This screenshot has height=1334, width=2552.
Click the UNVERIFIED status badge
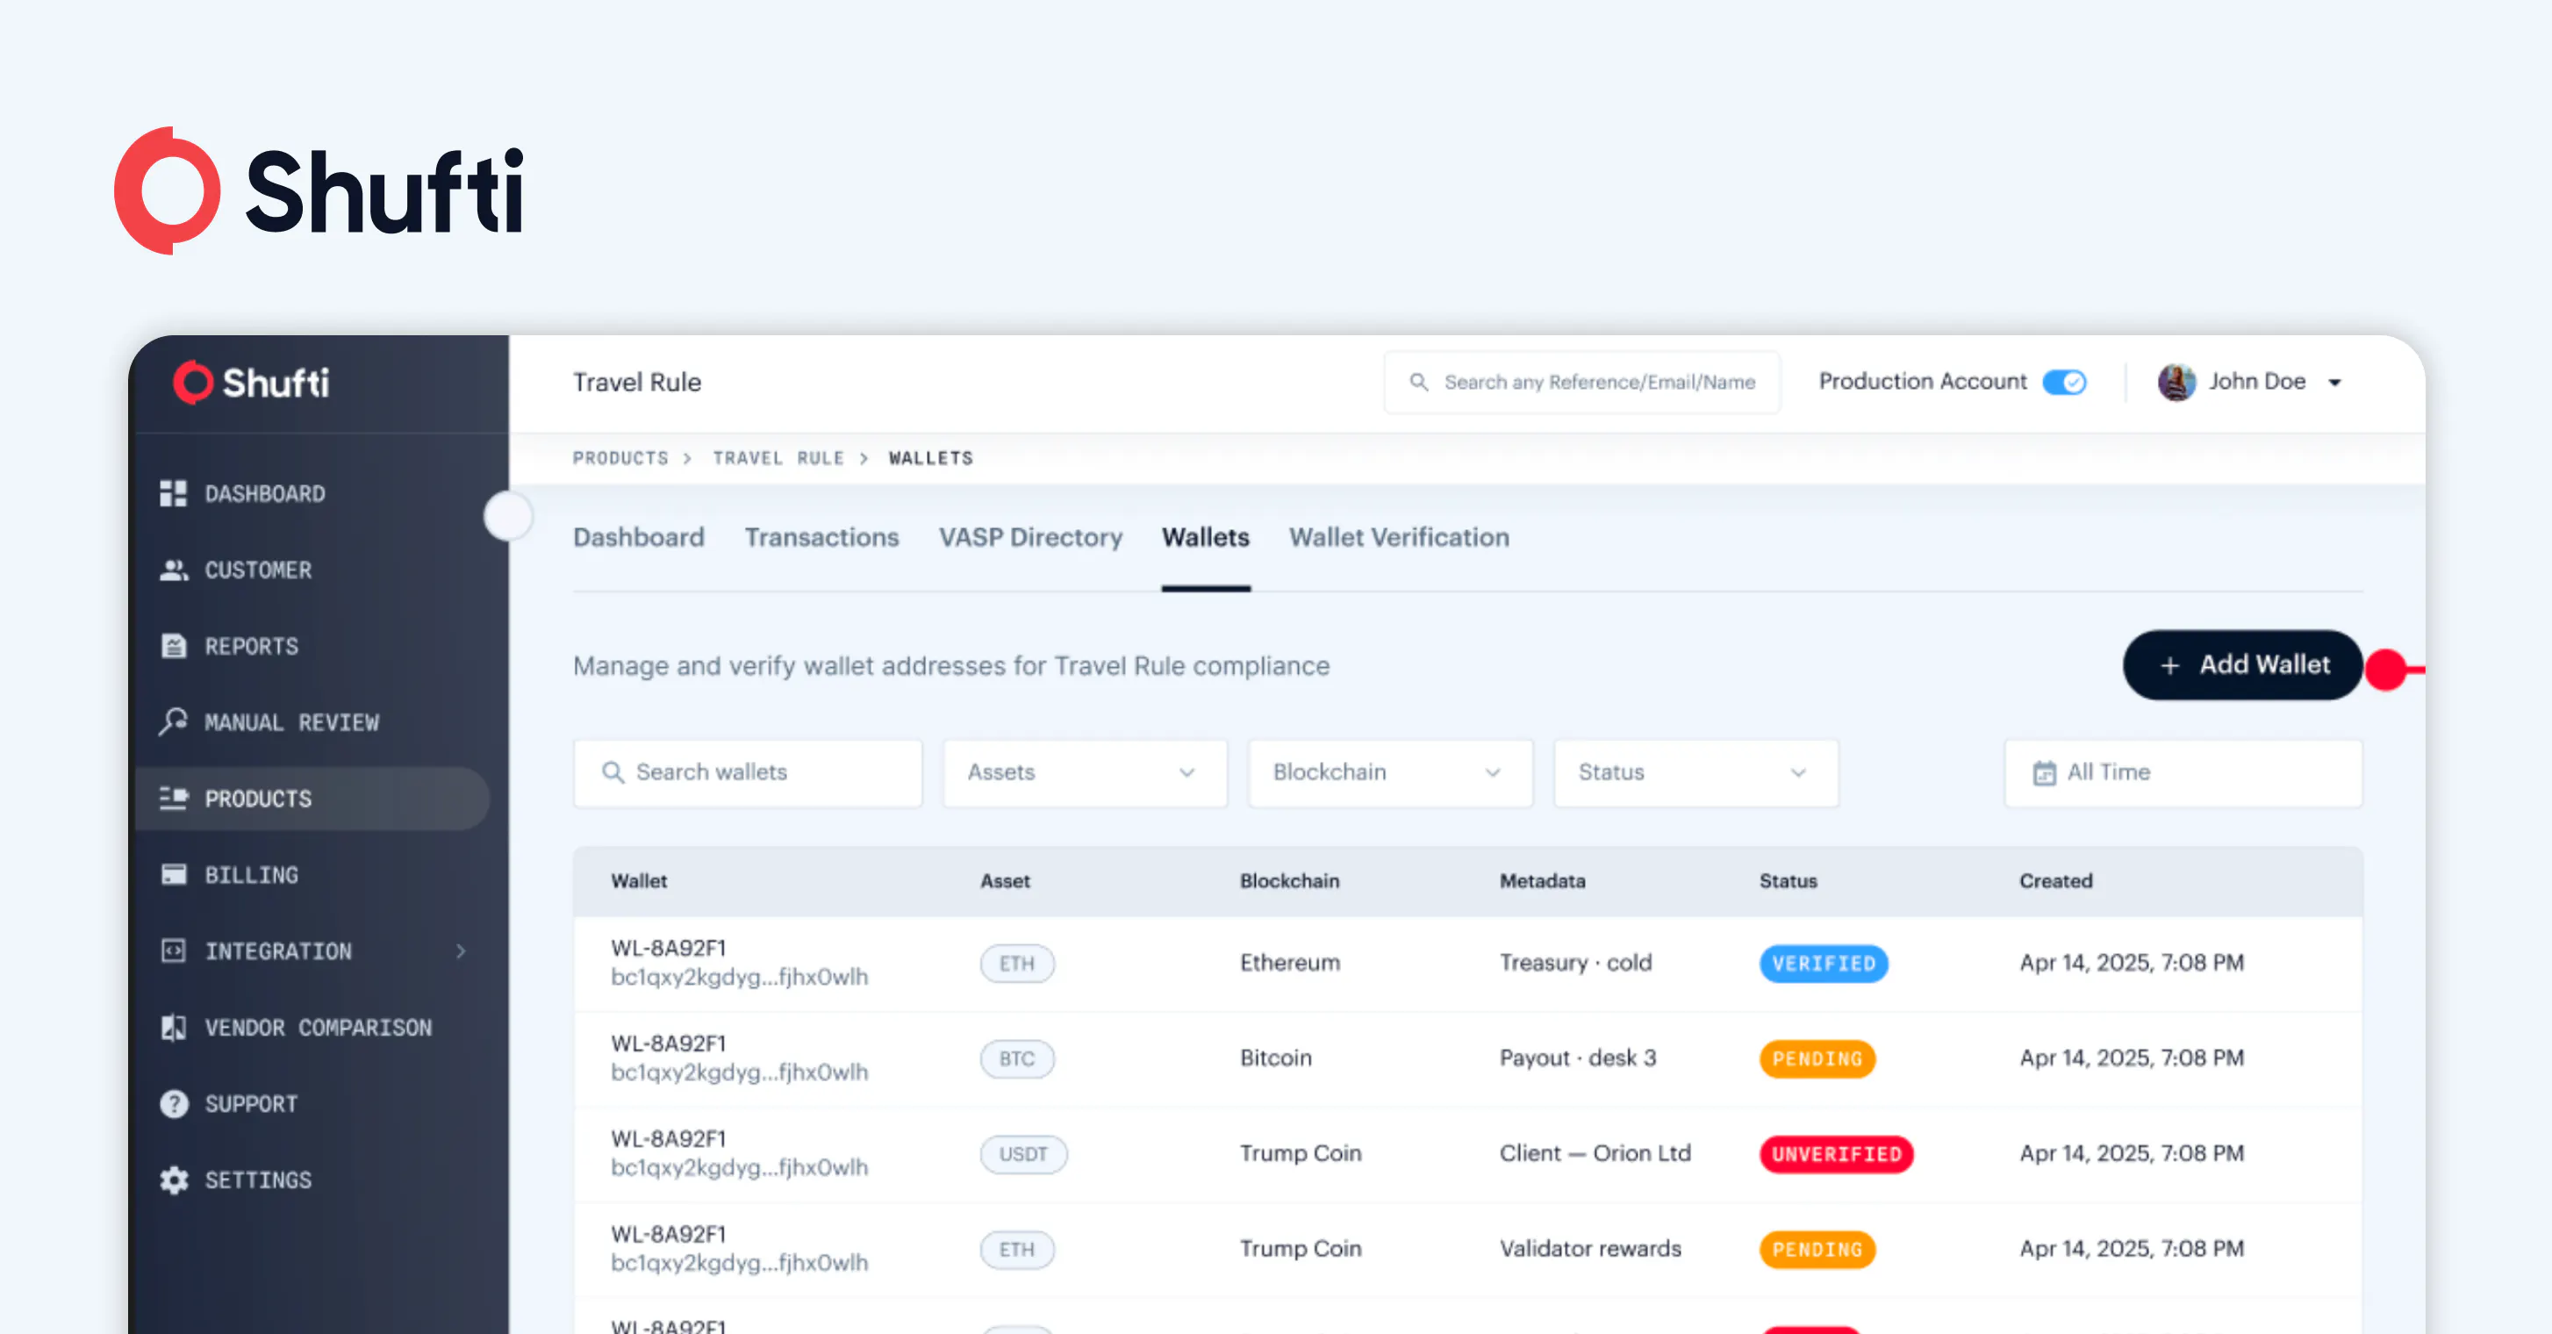1837,1153
